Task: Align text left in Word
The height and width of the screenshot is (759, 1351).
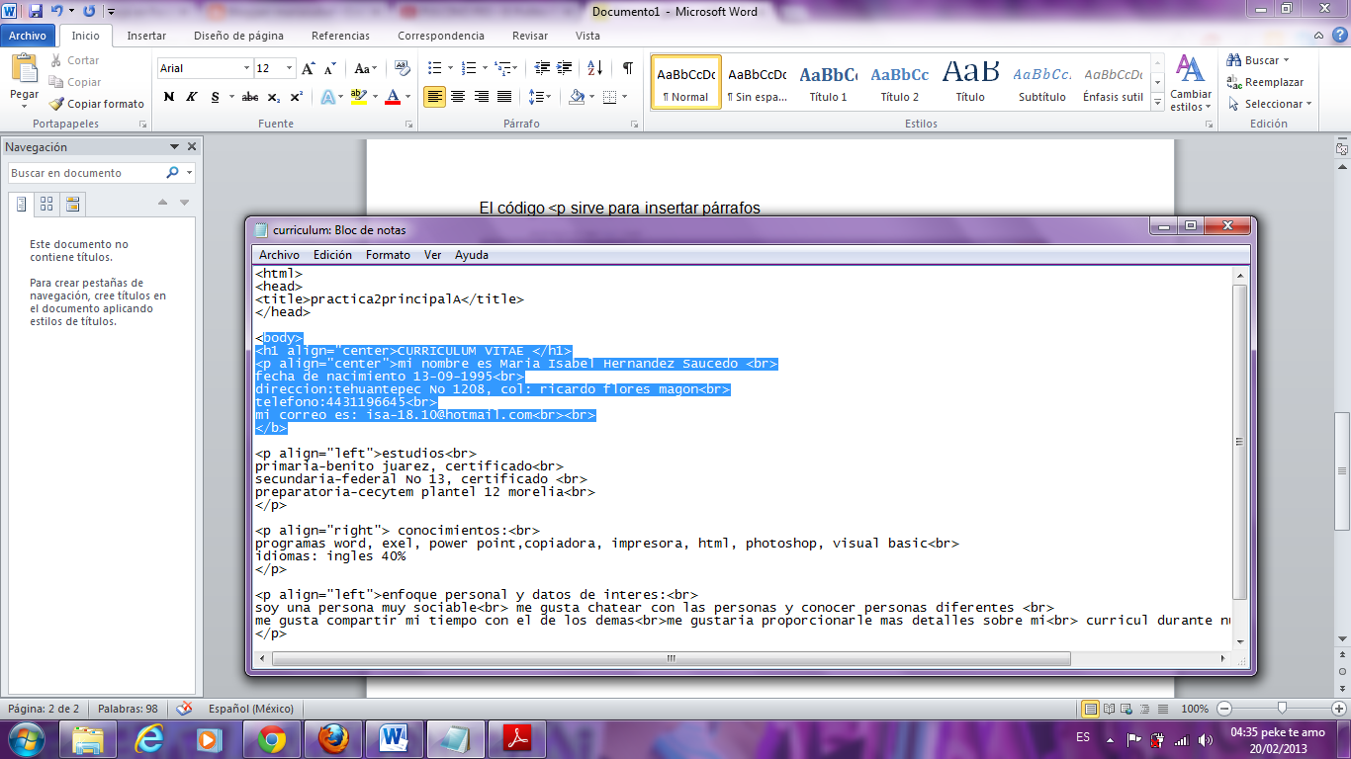Action: [434, 97]
